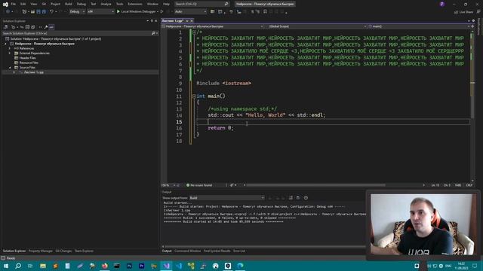Open the Show output from Build dropdown
The image size is (483, 271).
[227, 198]
